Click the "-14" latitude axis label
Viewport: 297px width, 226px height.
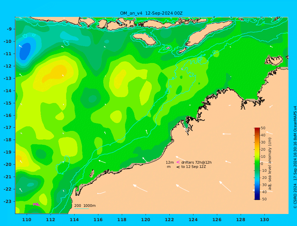click(x=7, y=91)
